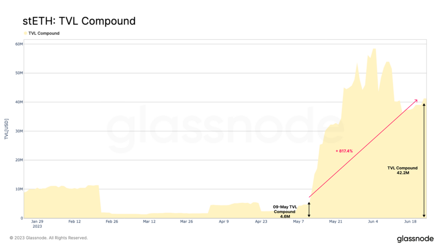The height and width of the screenshot is (248, 441).
Task: Click the glassnode logo at bottom right
Action: pos(415,239)
